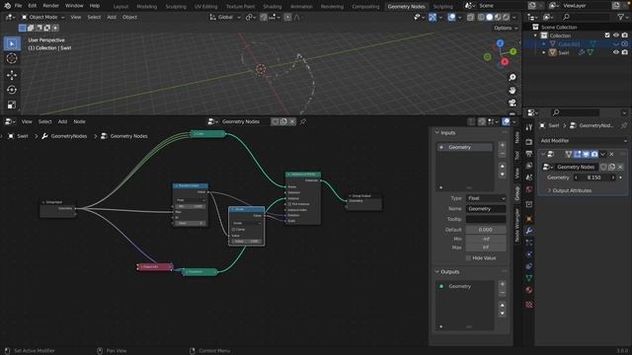Open node editor Node menu

click(x=79, y=121)
